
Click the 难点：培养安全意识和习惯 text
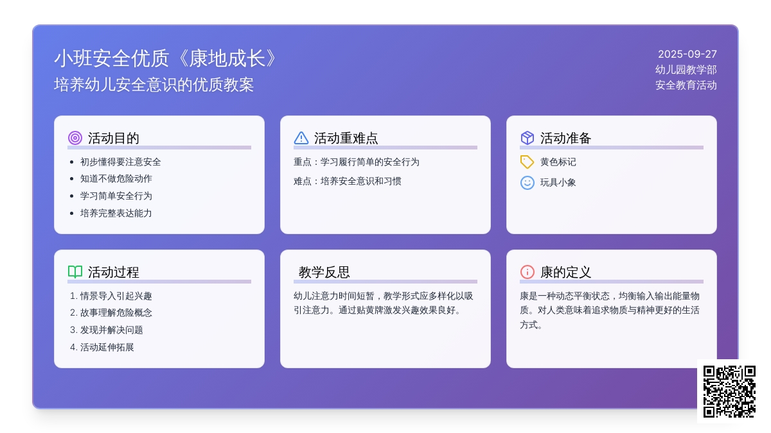coord(348,182)
